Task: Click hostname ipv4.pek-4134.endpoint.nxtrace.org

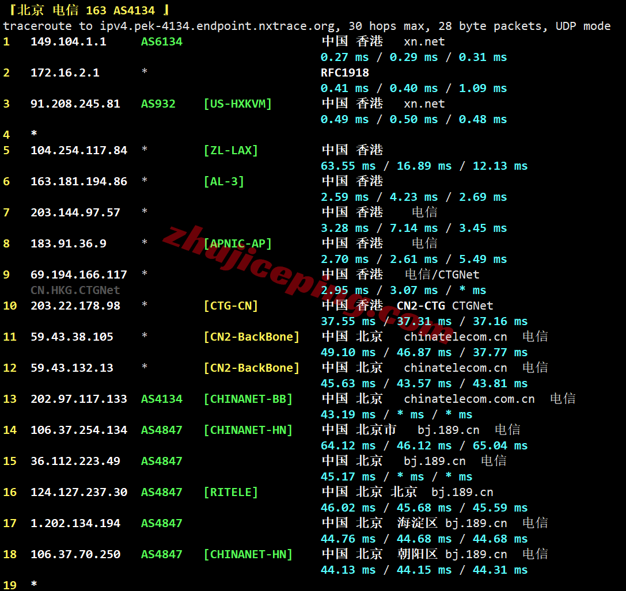Action: pyautogui.click(x=217, y=26)
